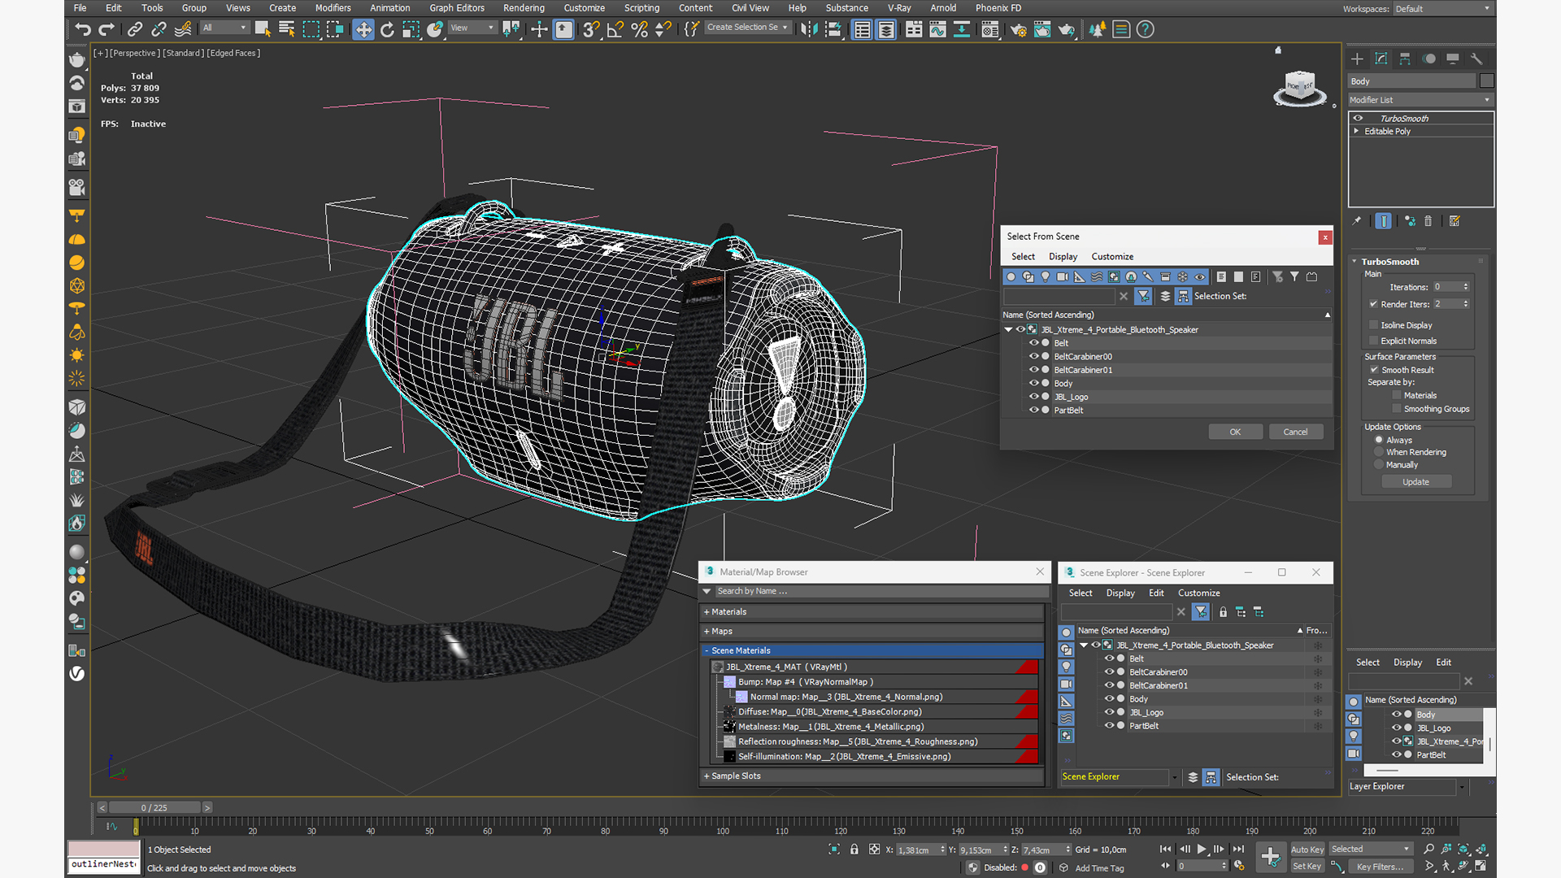Click the Remove Modifier trash icon

coord(1428,221)
